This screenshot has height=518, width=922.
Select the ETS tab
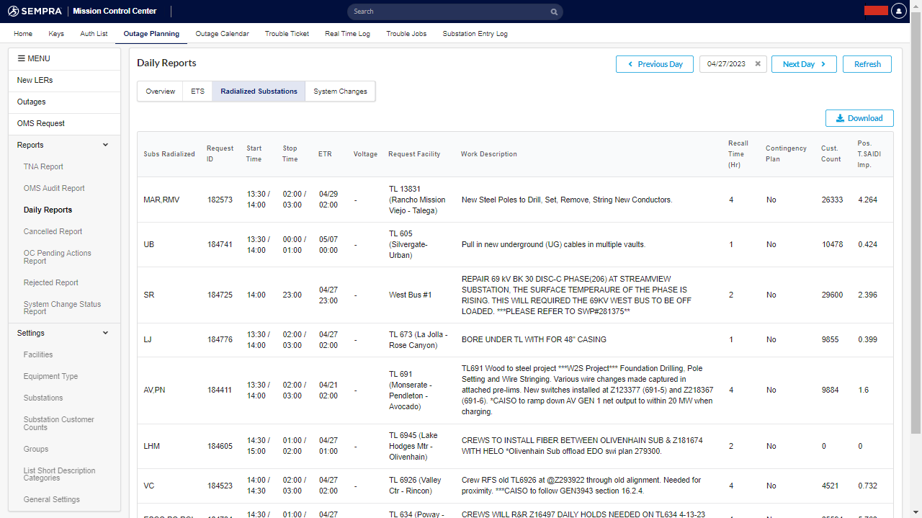pos(197,91)
